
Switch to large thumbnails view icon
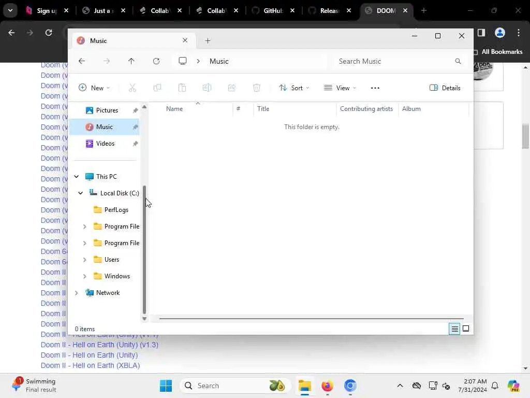(x=466, y=329)
